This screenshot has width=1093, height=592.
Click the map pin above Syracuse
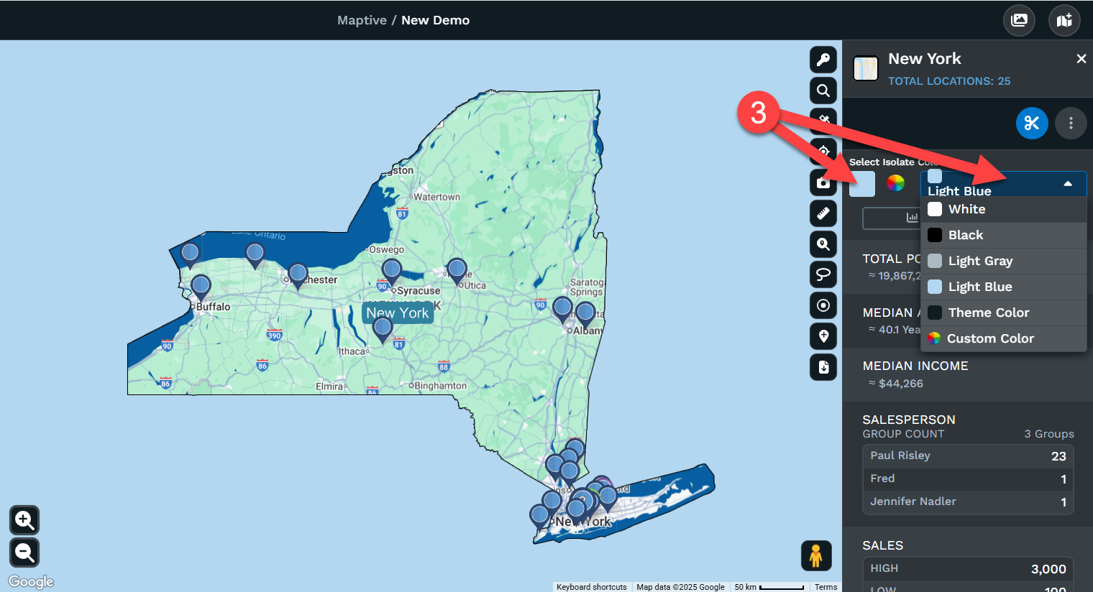click(391, 272)
